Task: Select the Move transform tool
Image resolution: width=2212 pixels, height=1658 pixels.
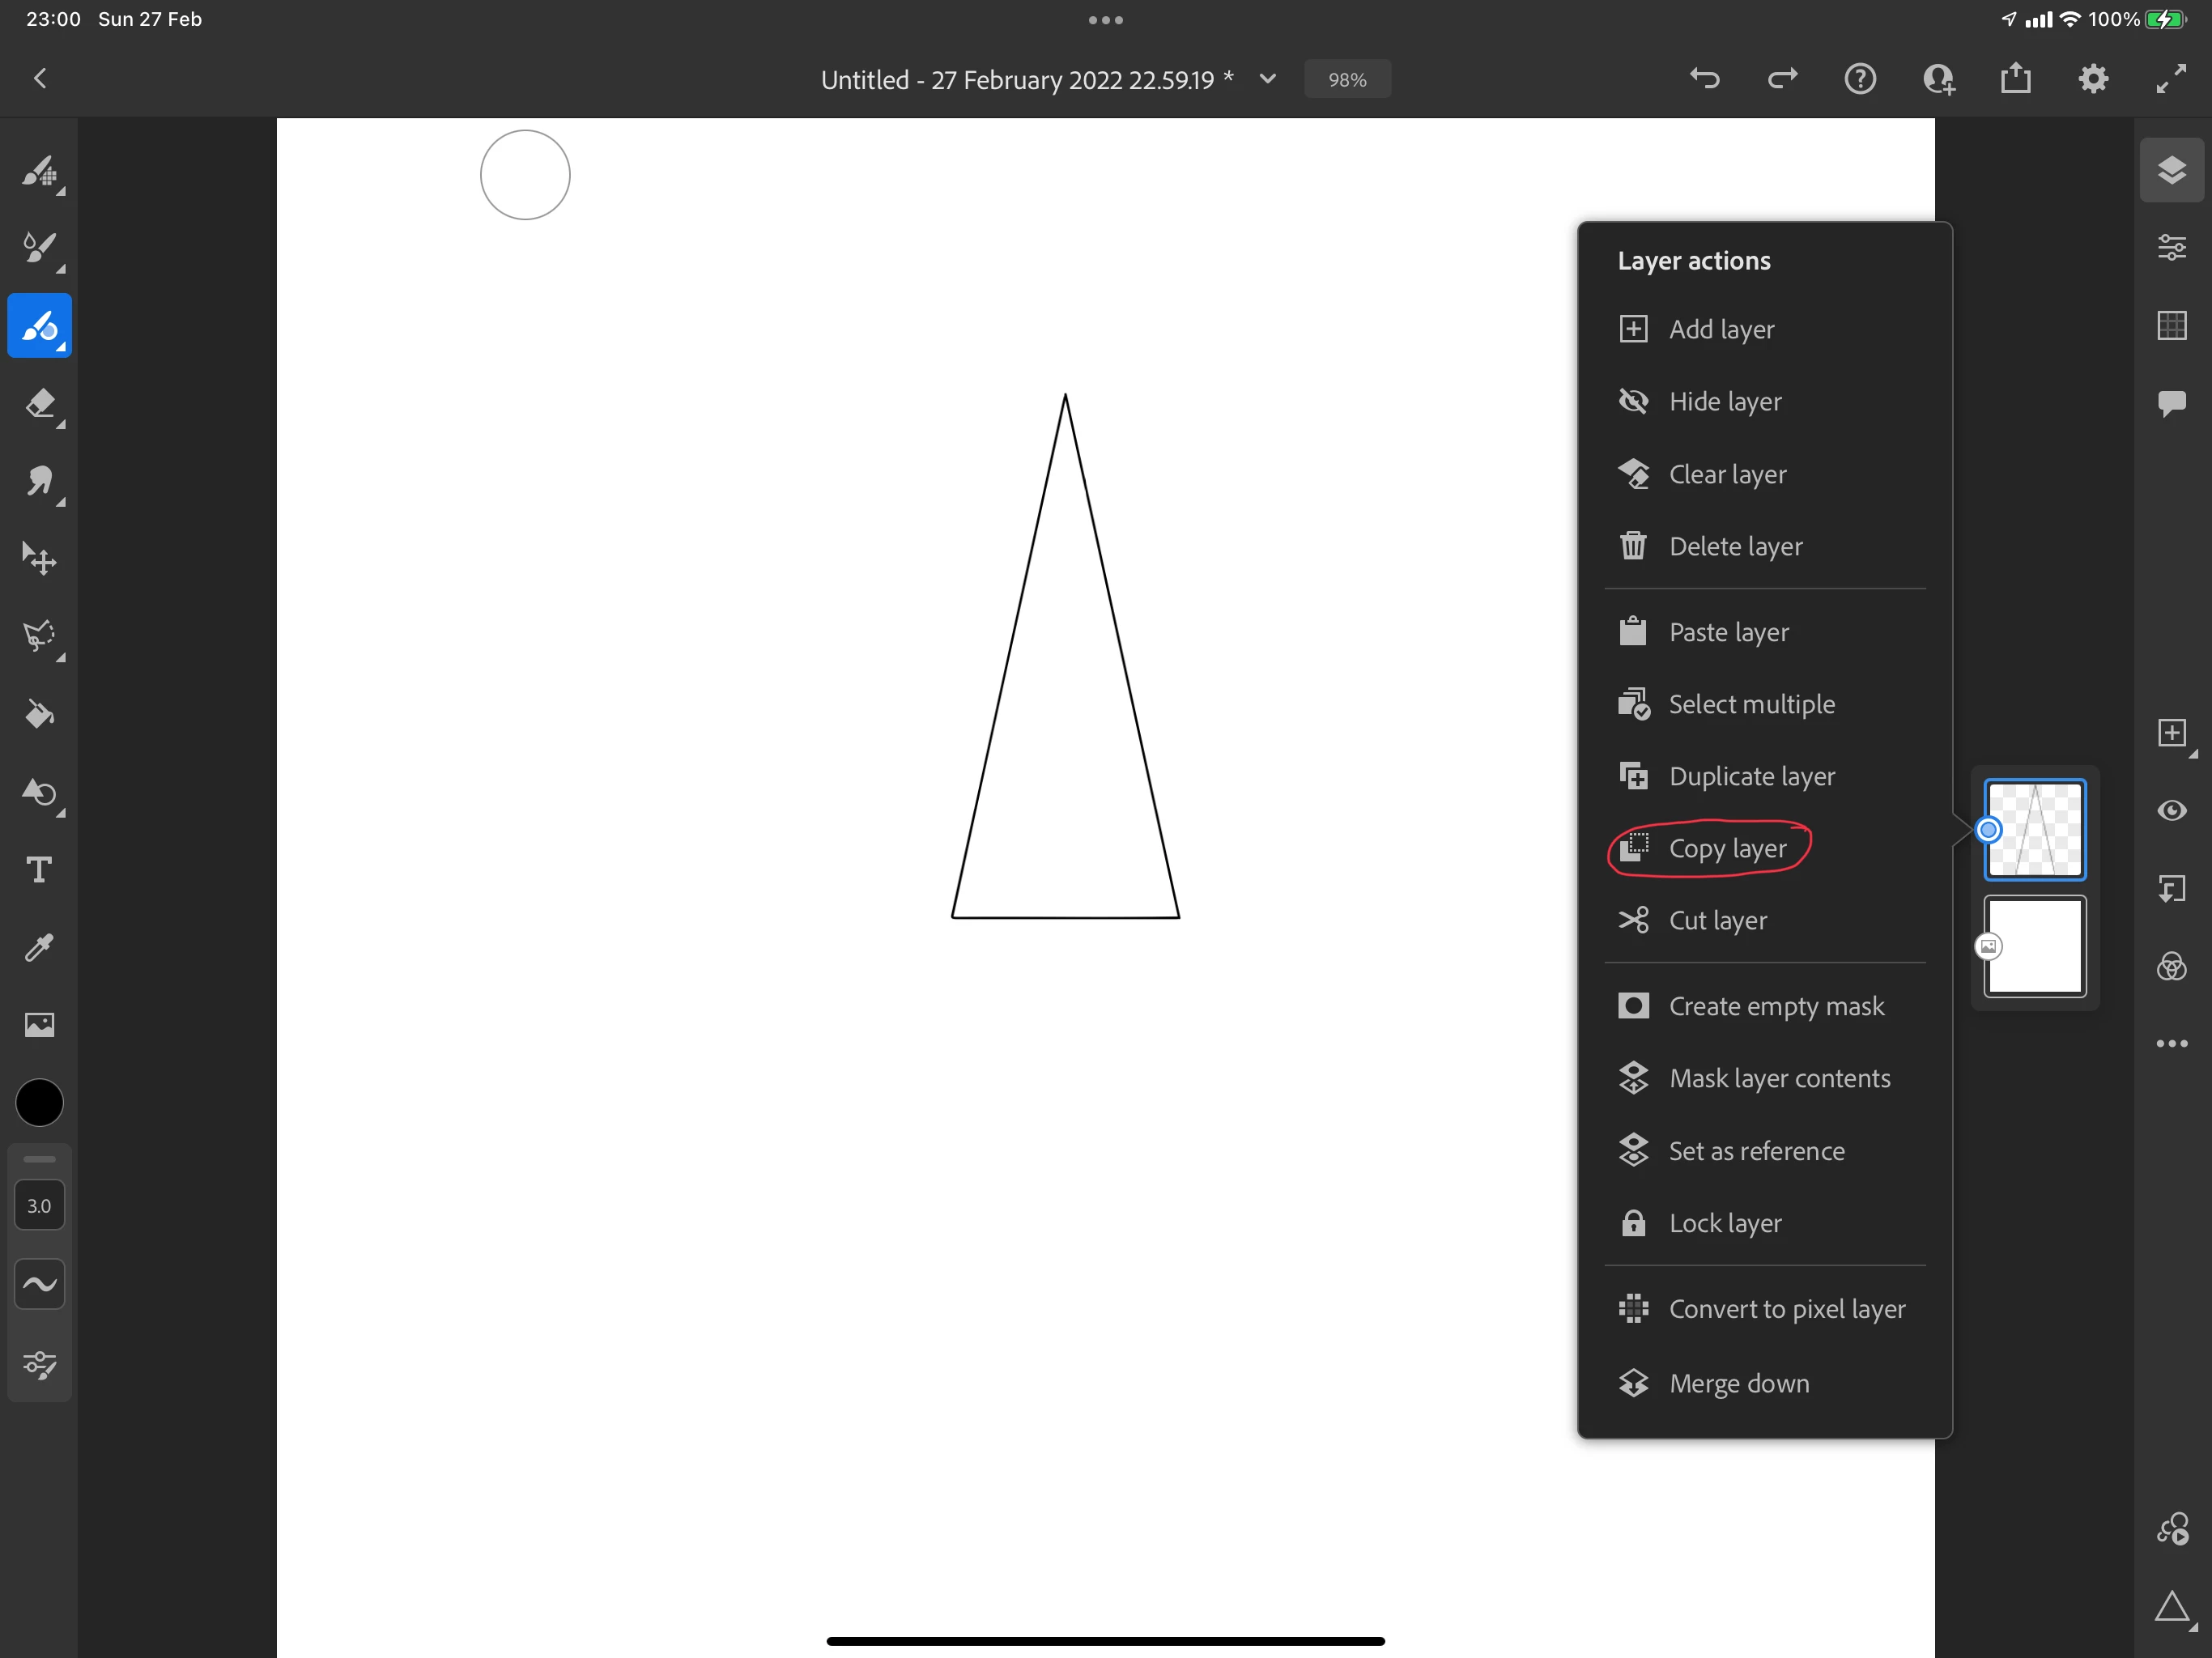Action: coord(40,559)
